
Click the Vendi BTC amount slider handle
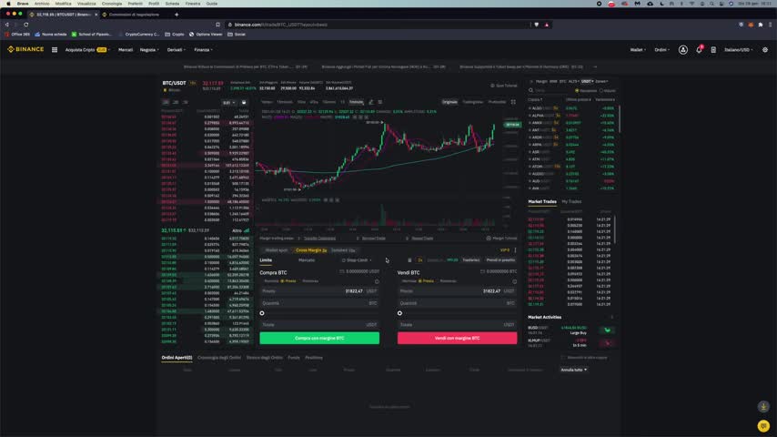[x=400, y=313]
